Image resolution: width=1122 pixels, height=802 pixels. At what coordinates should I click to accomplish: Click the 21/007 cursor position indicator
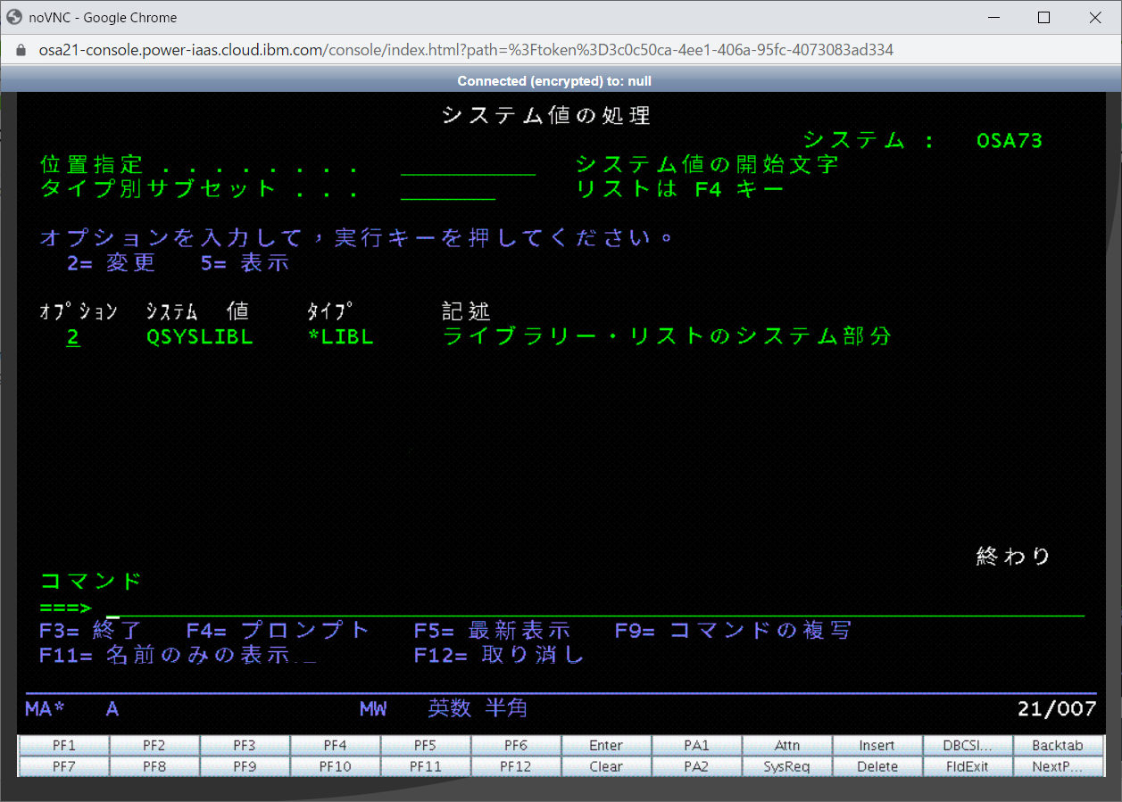(1057, 709)
